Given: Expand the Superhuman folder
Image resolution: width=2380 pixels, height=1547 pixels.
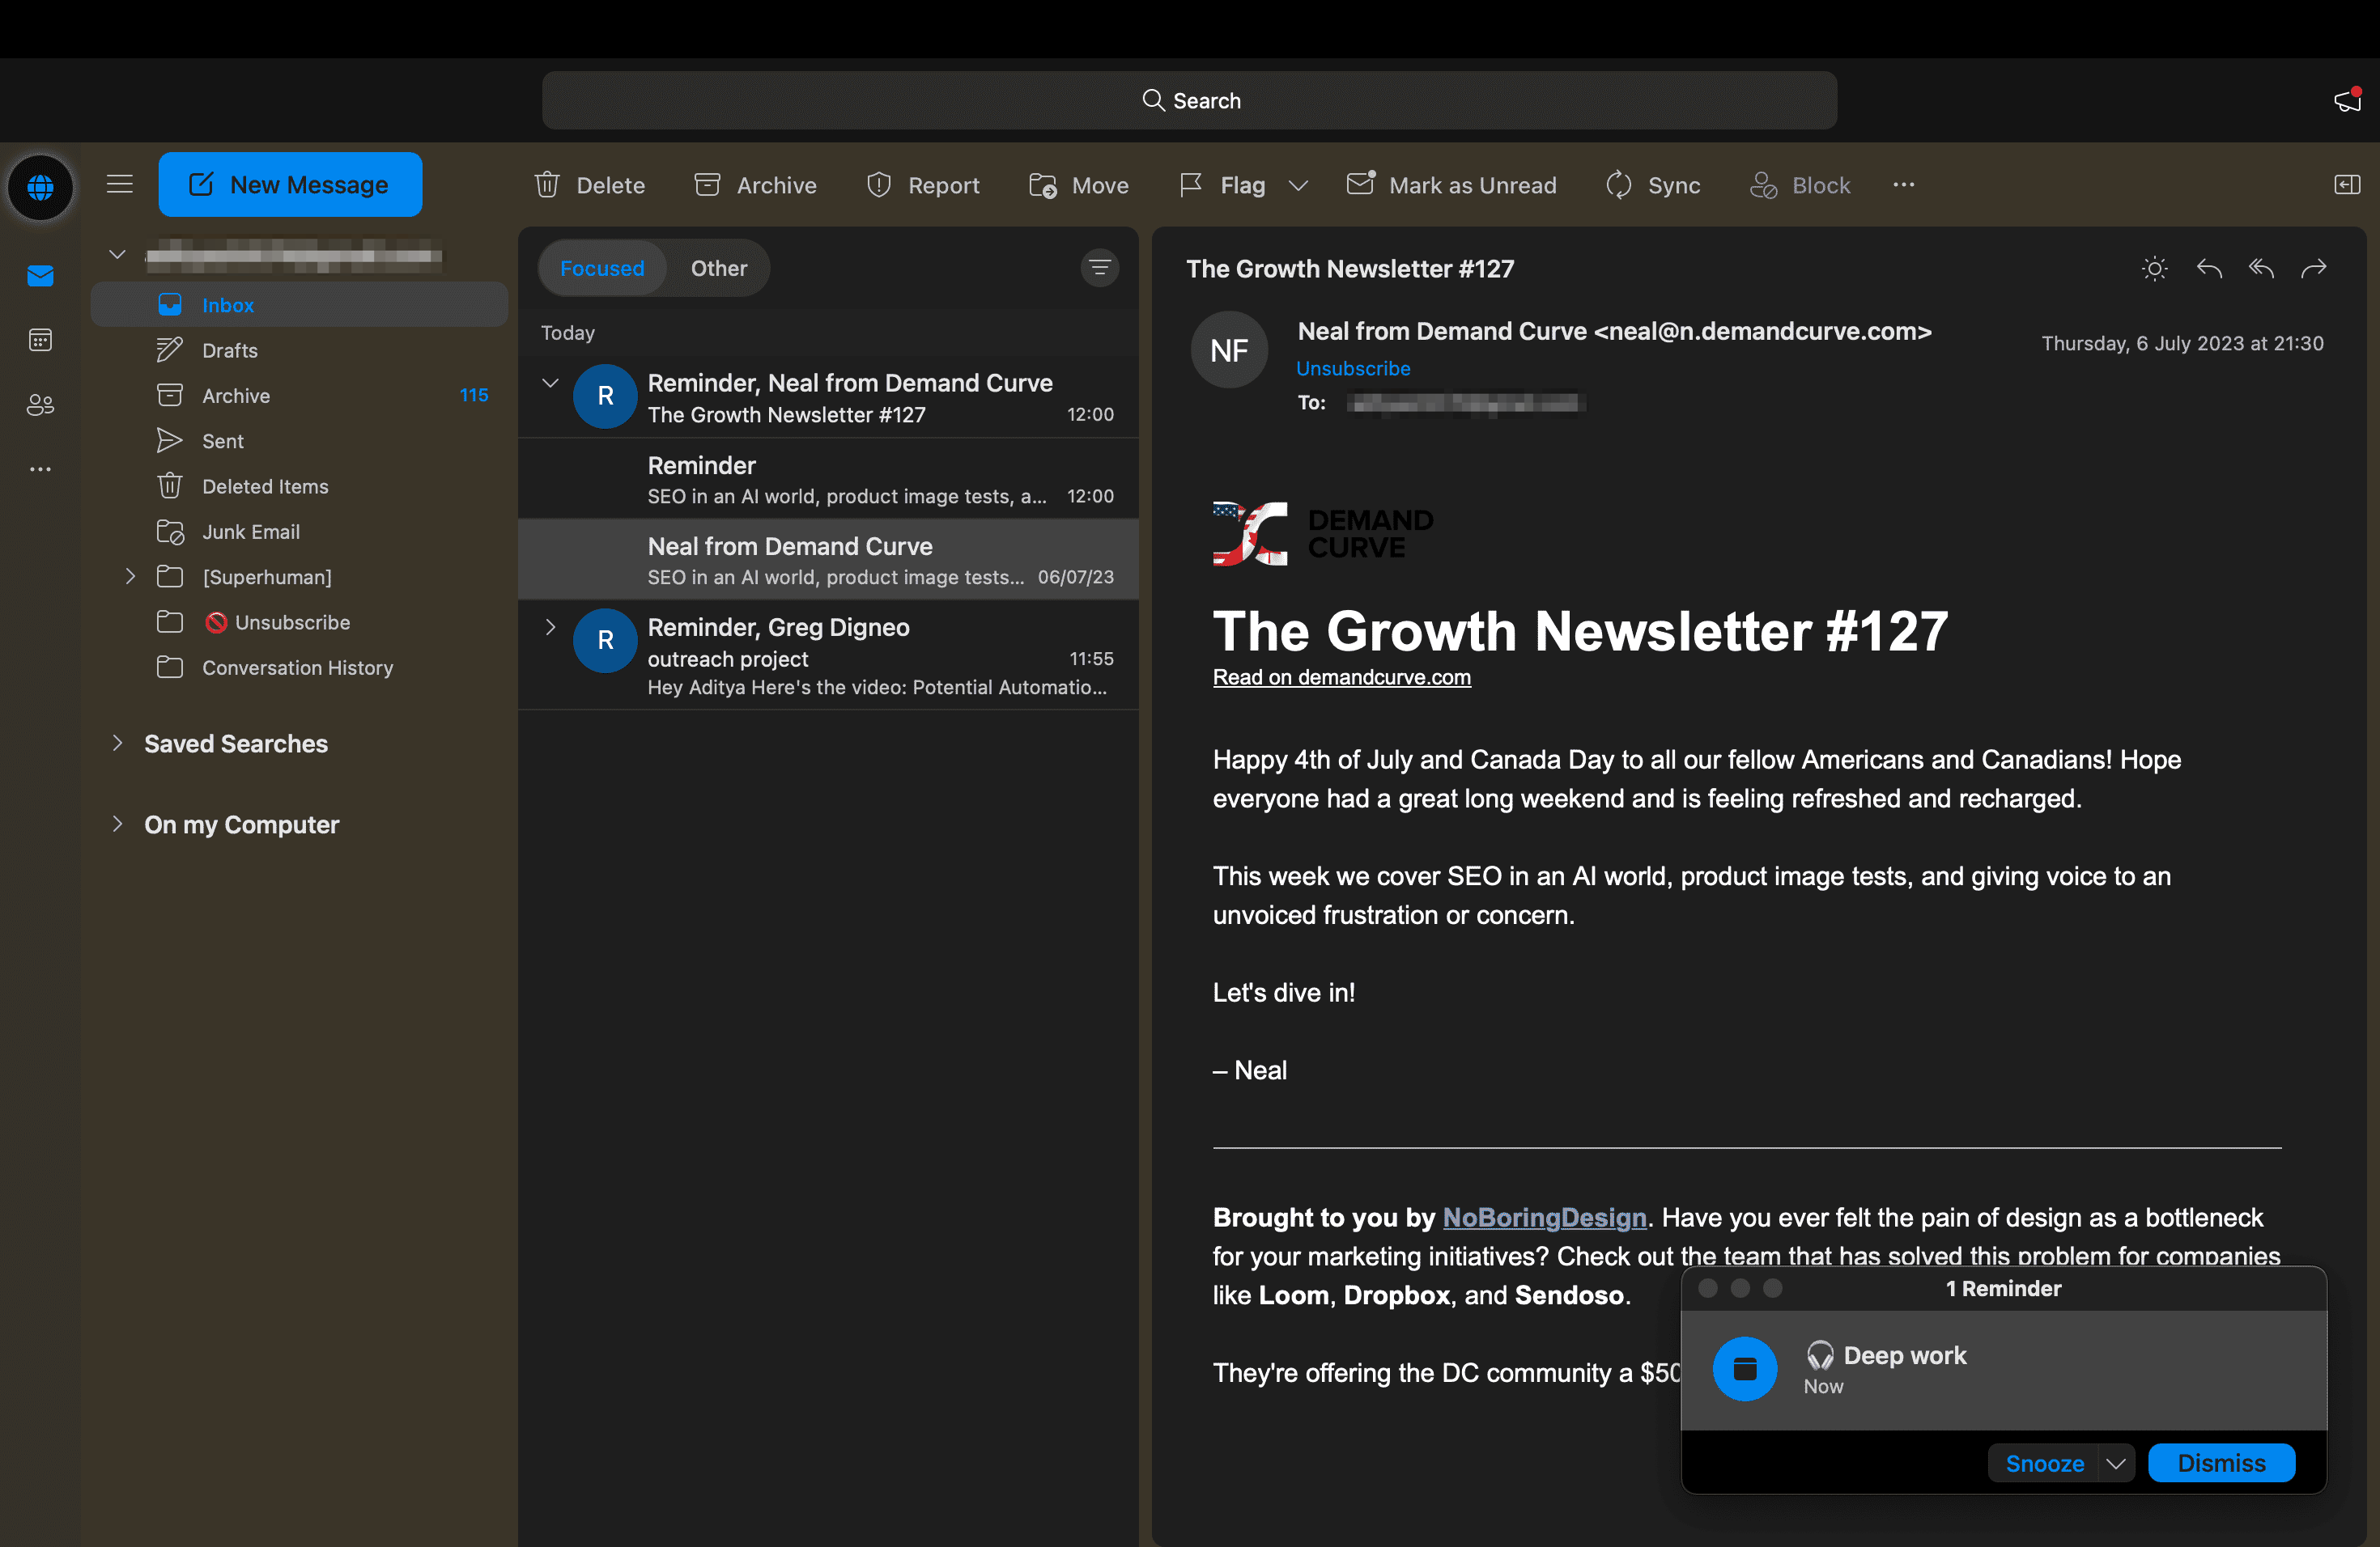Looking at the screenshot, I should (130, 577).
